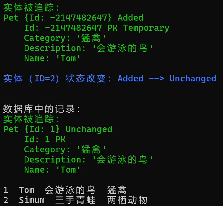Click the 'Pet {Id: 1} Unchanged' line
223x206 pixels.
pos(58,129)
